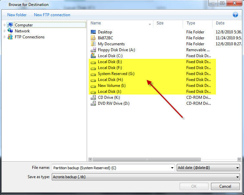Image resolution: width=244 pixels, height=195 pixels.
Task: Sort the list by the Date column header
Action: click(x=220, y=23)
